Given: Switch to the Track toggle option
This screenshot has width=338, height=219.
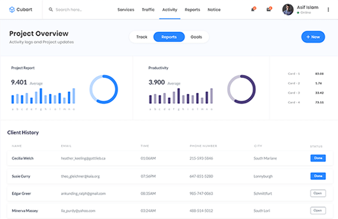Looking at the screenshot, I should coord(141,37).
